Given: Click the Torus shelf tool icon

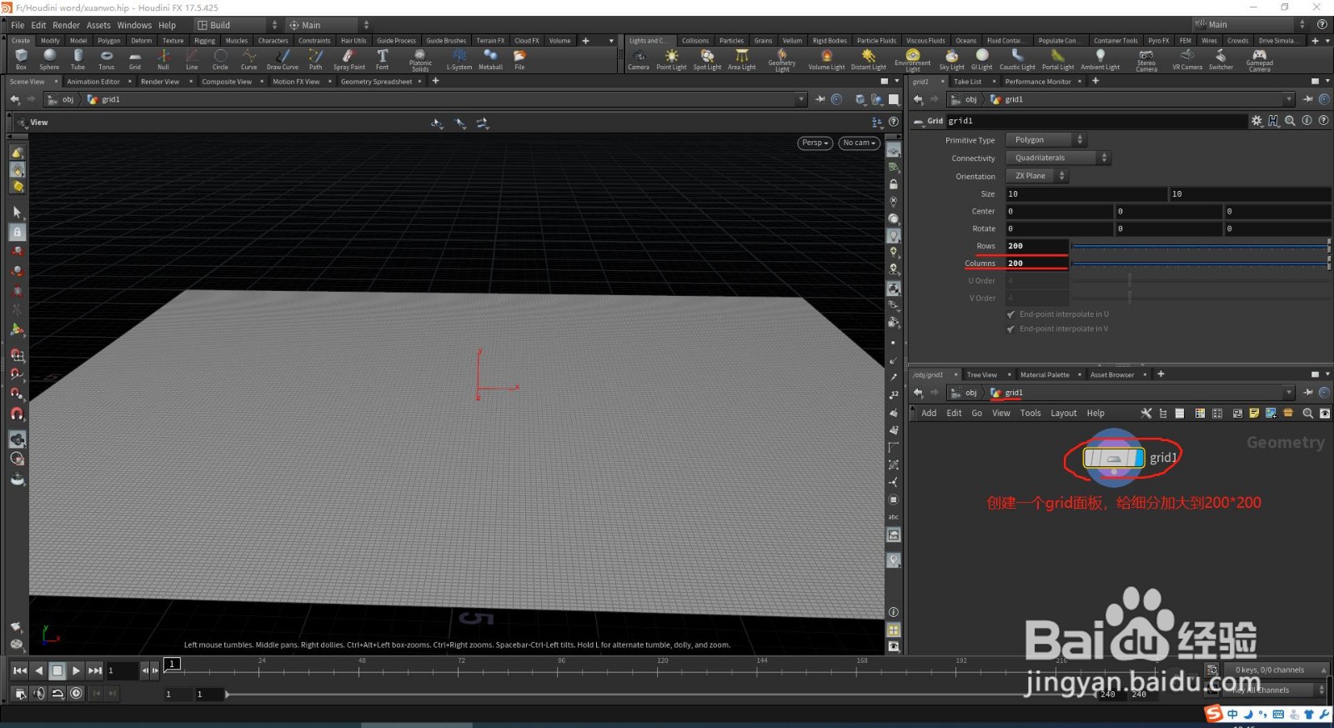Looking at the screenshot, I should [x=106, y=59].
